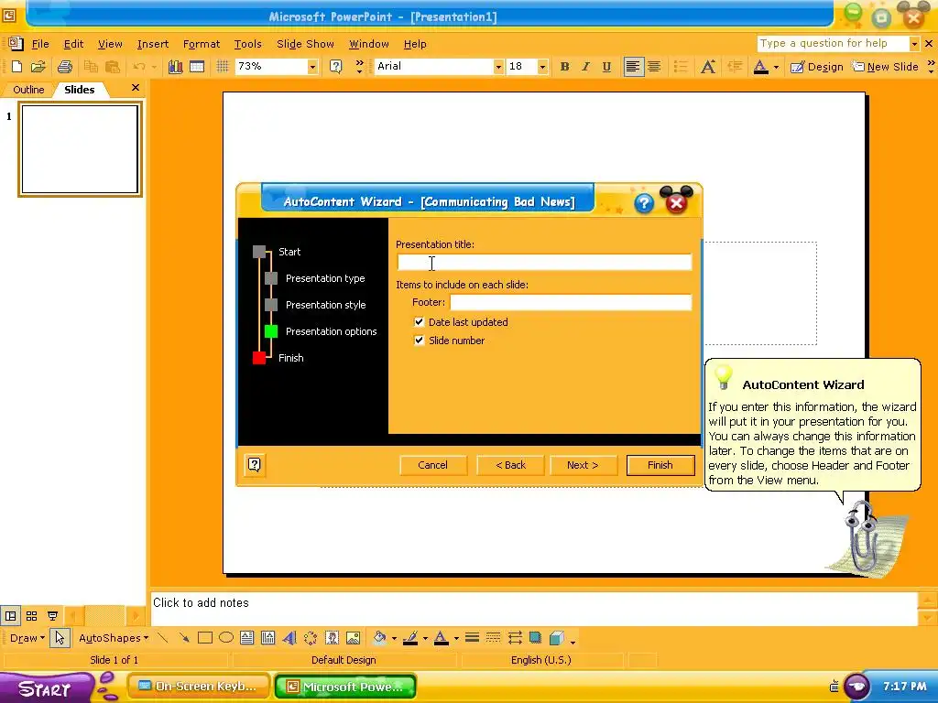Click the Next button in wizard
The image size is (938, 703).
click(583, 465)
